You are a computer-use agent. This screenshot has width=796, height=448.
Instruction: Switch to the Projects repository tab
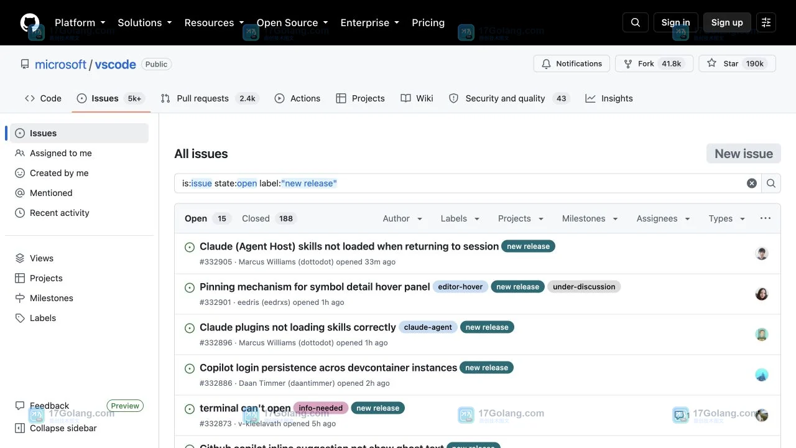360,98
